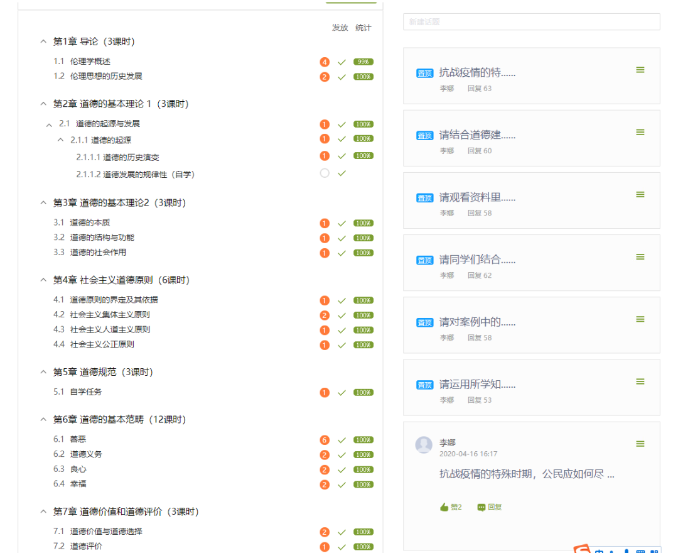Click the 99% progress bar for 1.1
Viewport: 678px width, 553px height.
point(363,62)
